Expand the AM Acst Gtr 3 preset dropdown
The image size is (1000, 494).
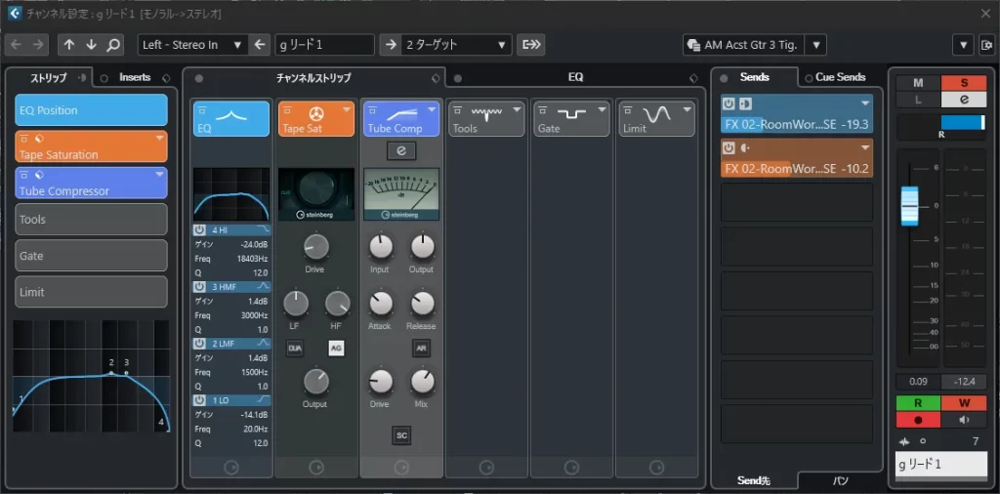[x=816, y=45]
